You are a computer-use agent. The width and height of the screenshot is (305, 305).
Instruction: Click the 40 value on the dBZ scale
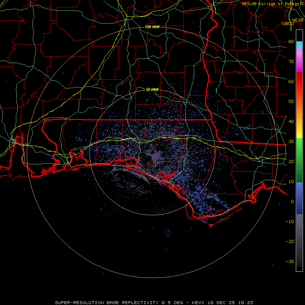coord(291,122)
